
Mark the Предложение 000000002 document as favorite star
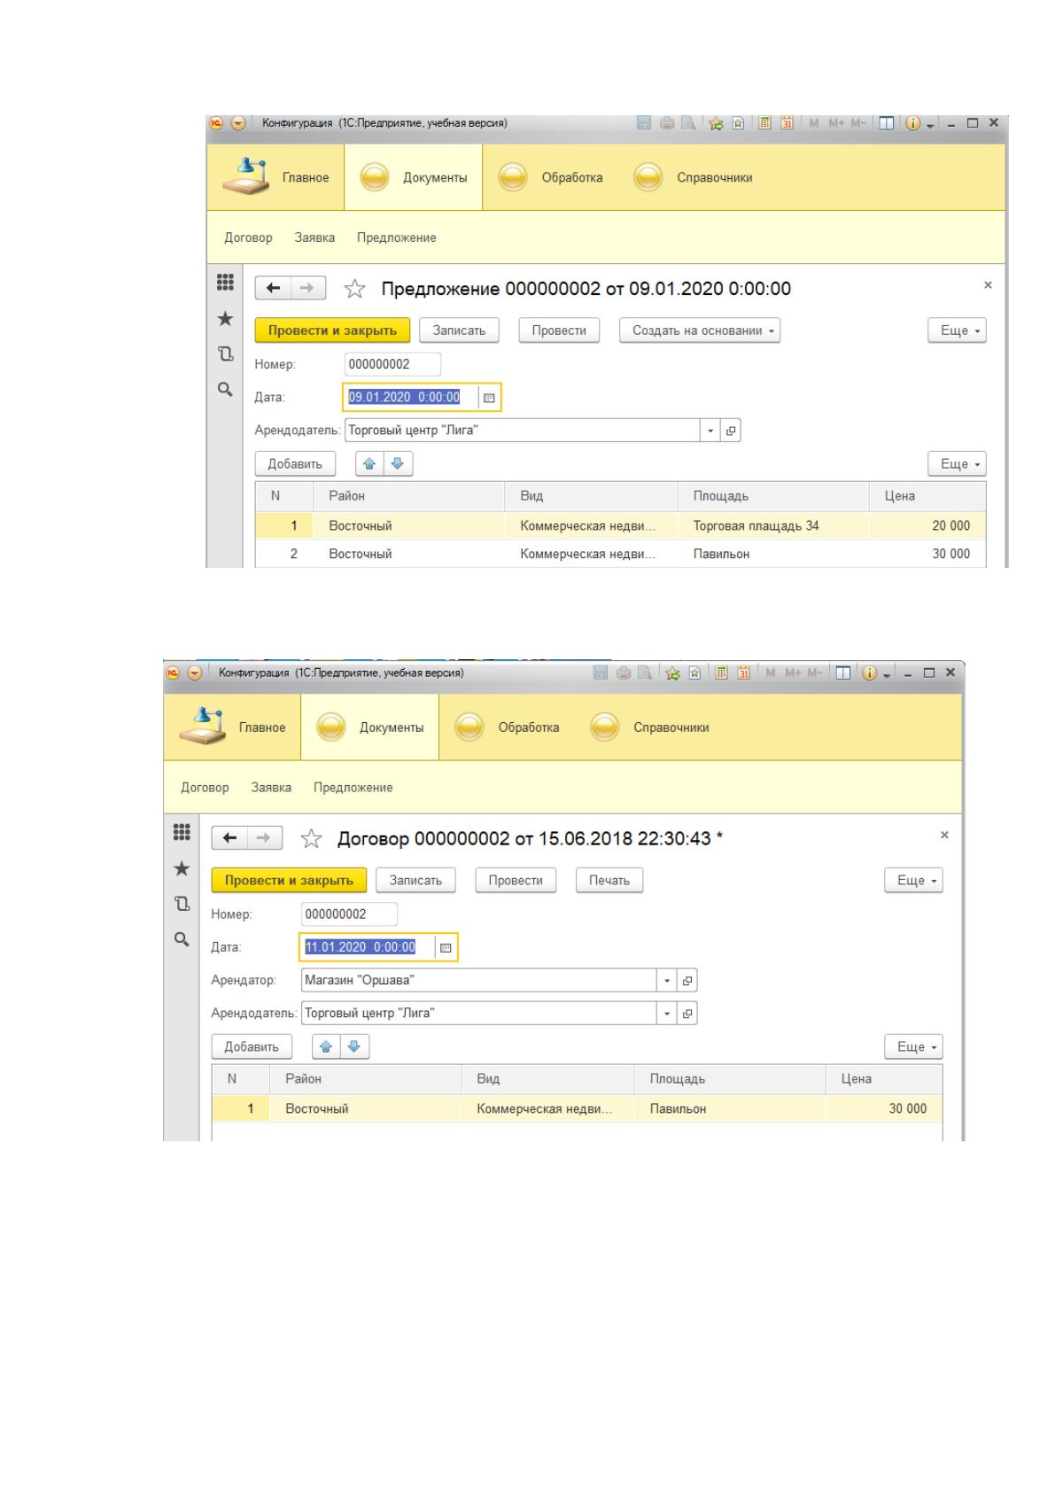click(x=354, y=289)
